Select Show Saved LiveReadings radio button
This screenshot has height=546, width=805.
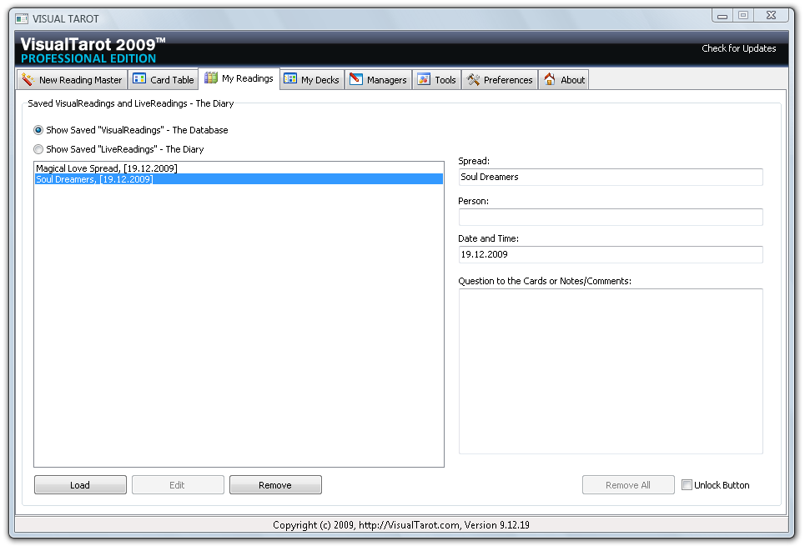38,149
